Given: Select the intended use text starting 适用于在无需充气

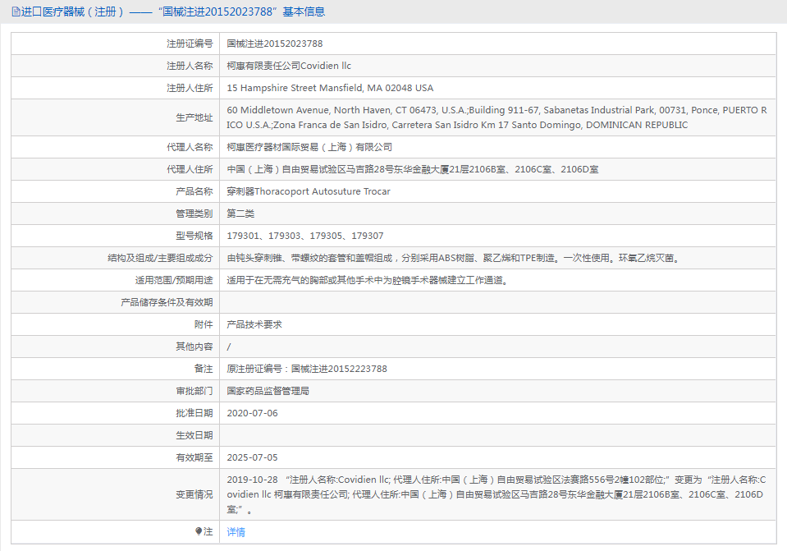Looking at the screenshot, I should point(368,280).
